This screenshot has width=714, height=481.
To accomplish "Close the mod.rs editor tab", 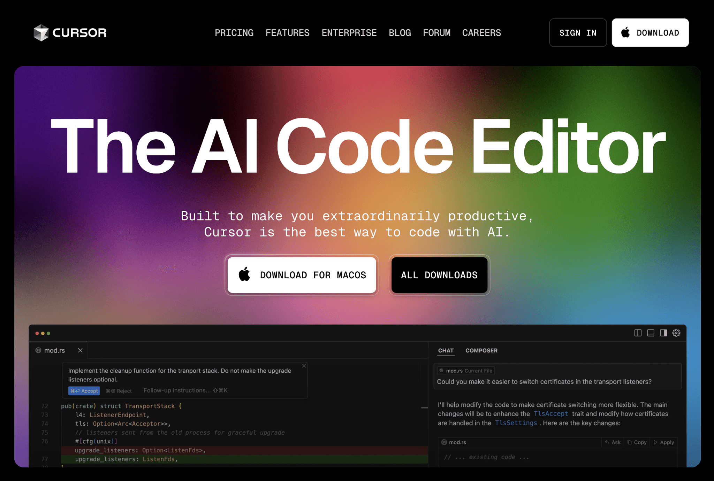I will pos(80,350).
